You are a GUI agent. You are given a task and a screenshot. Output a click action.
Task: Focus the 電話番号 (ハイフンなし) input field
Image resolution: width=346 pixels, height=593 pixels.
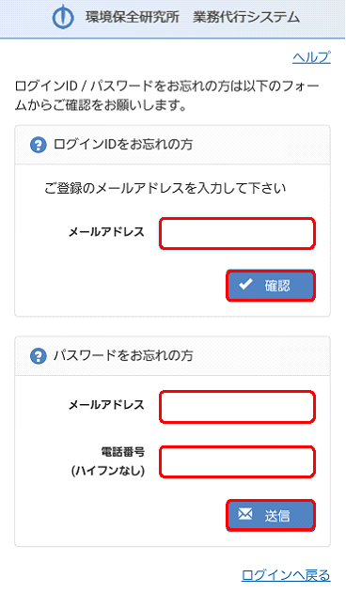coord(237,461)
